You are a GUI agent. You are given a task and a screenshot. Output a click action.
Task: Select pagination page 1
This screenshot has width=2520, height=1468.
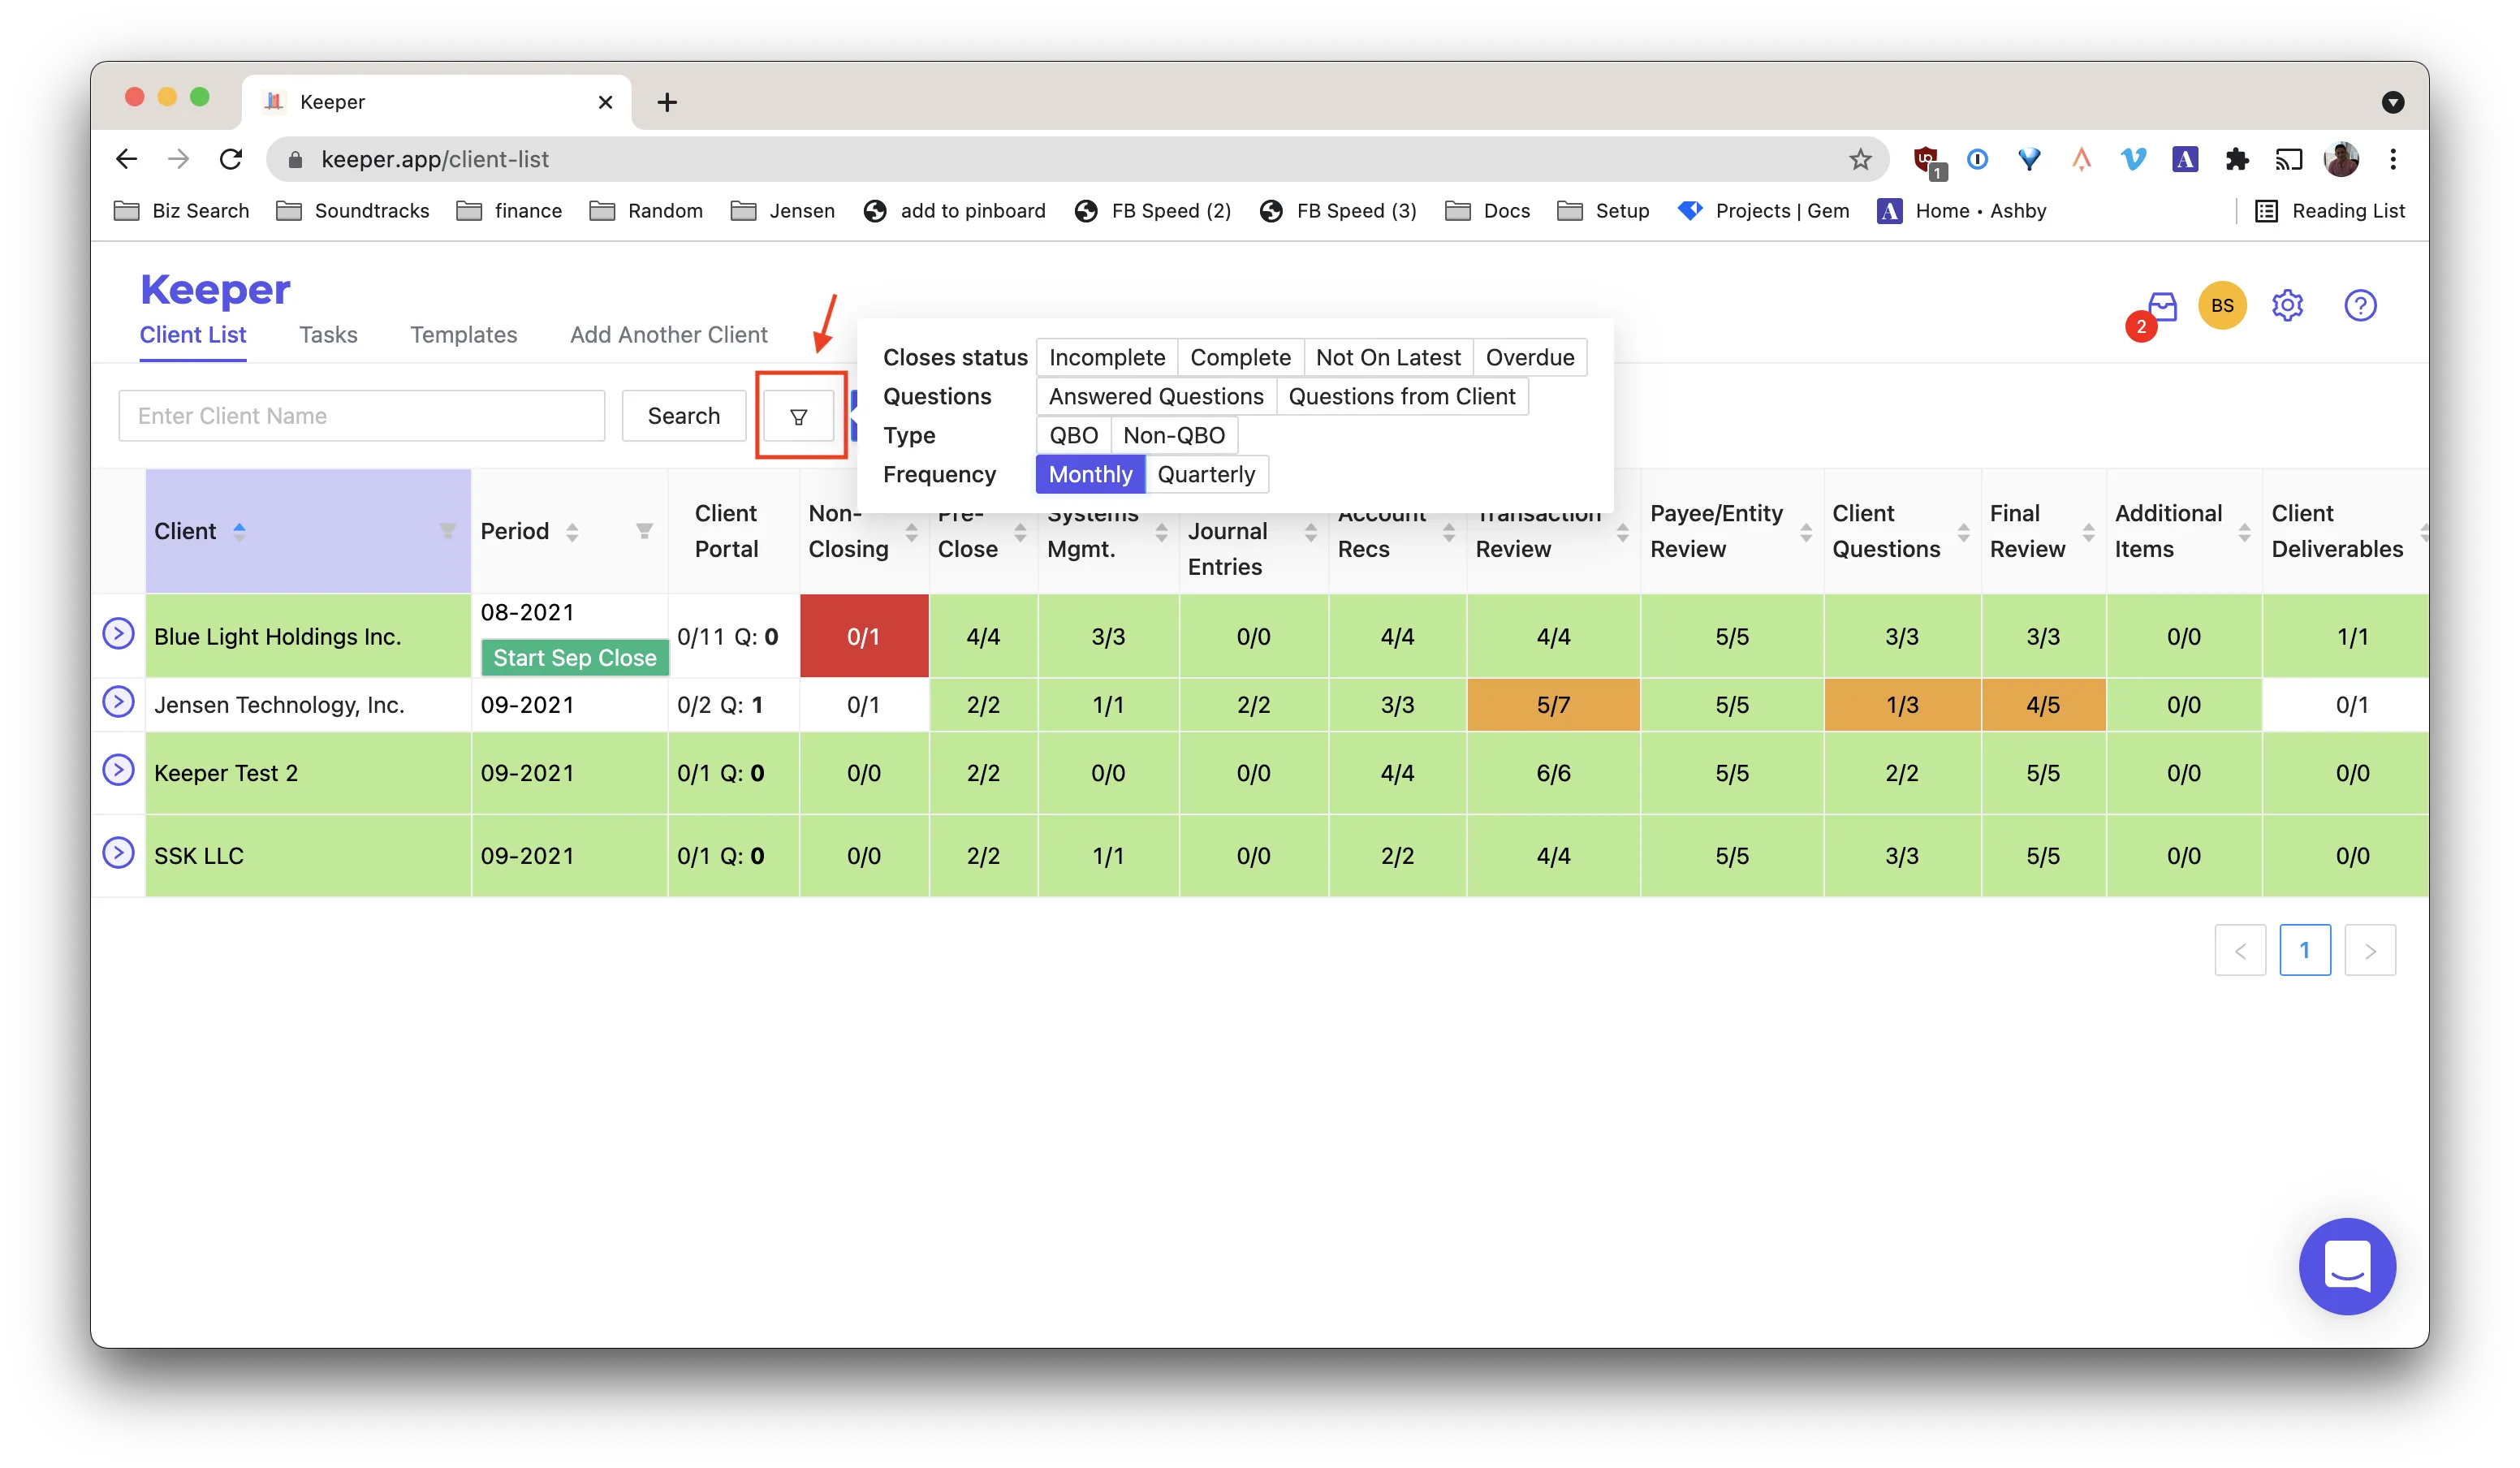(x=2304, y=950)
